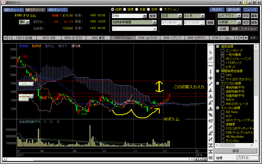Select the fan lines tool
262x164 pixels.
point(211,90)
